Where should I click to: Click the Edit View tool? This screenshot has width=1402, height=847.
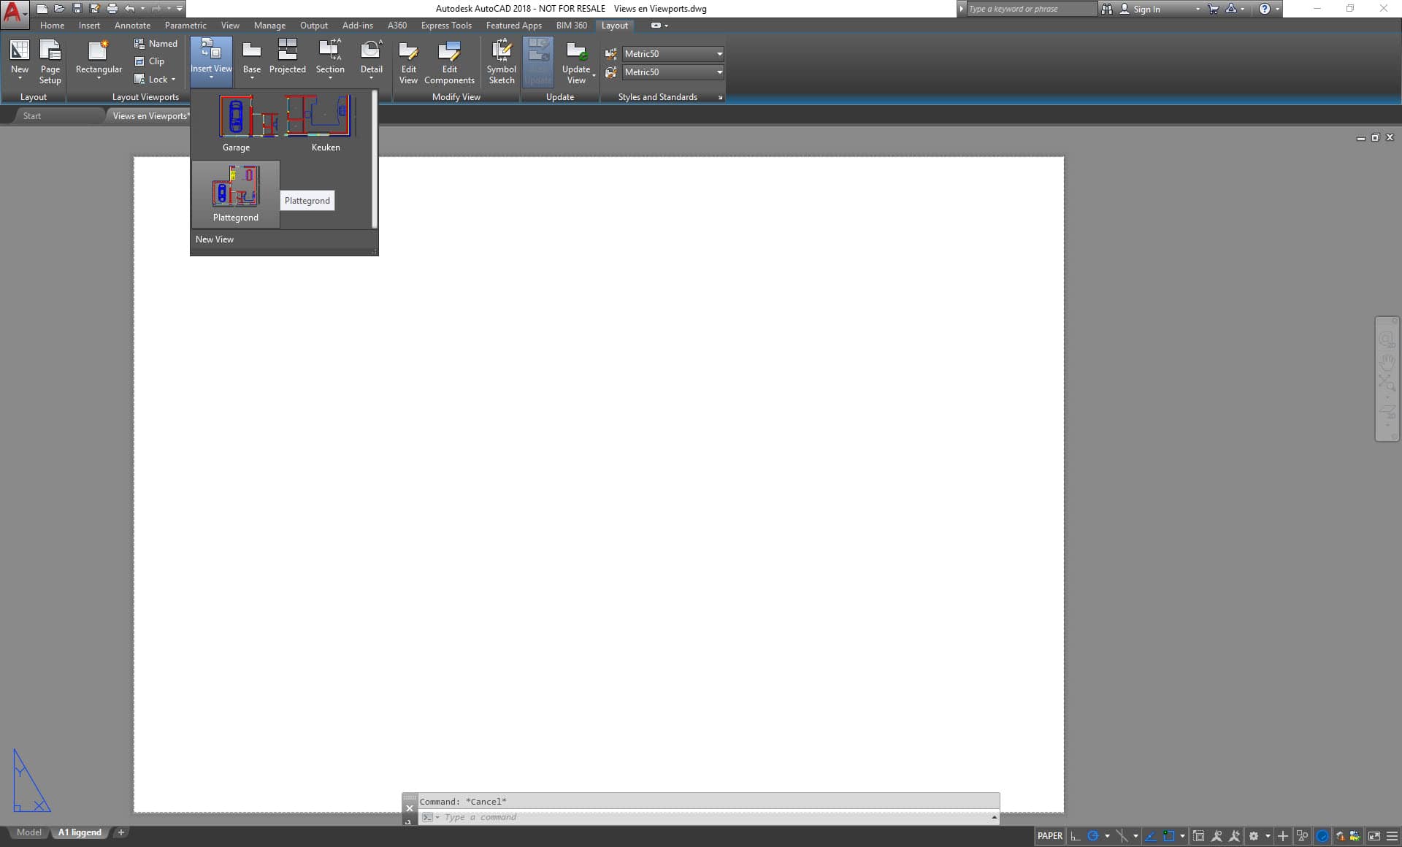click(408, 62)
